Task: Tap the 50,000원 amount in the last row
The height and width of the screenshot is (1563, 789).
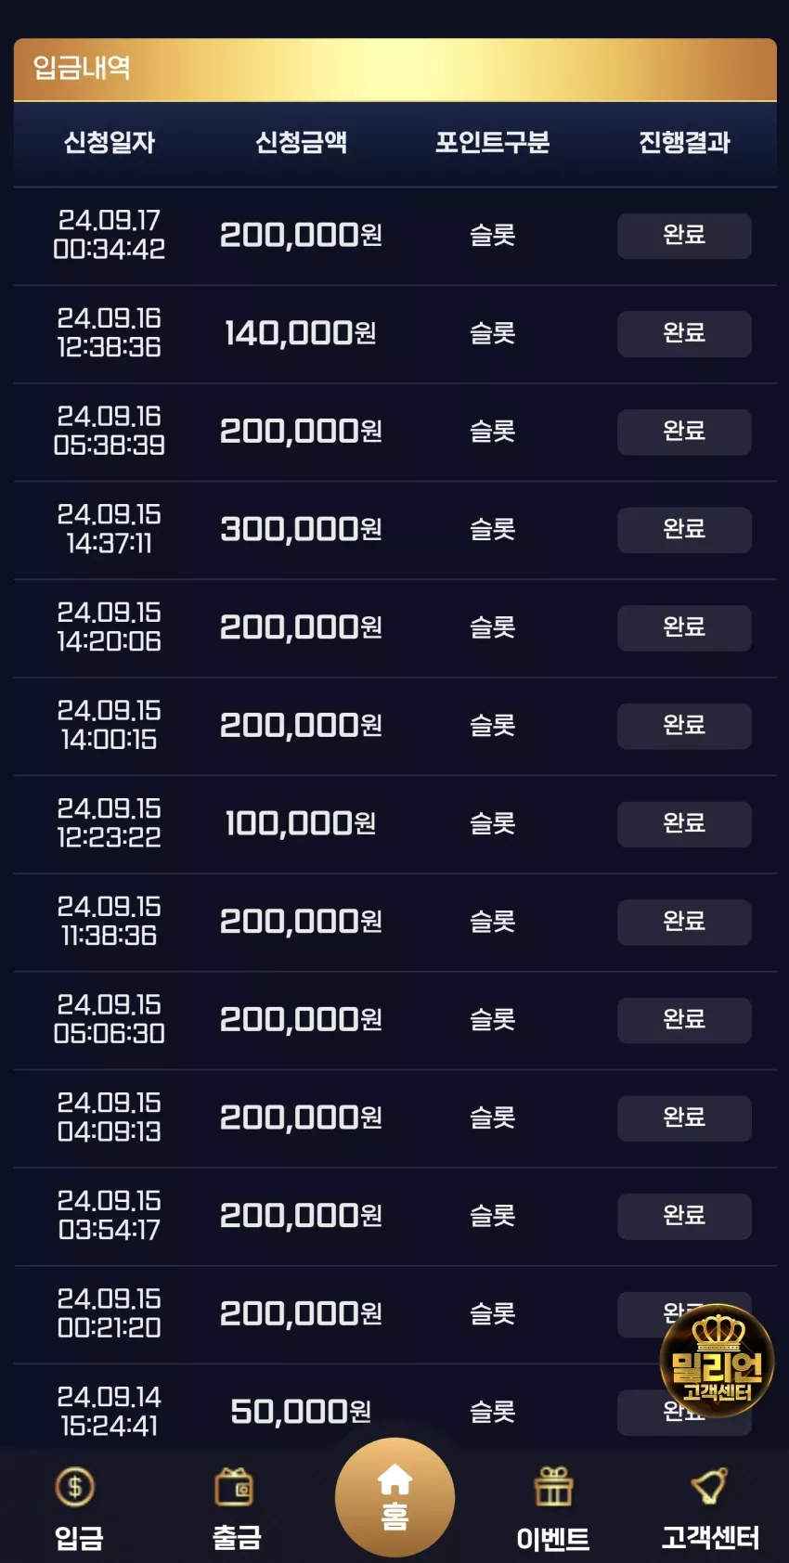Action: 301,1412
